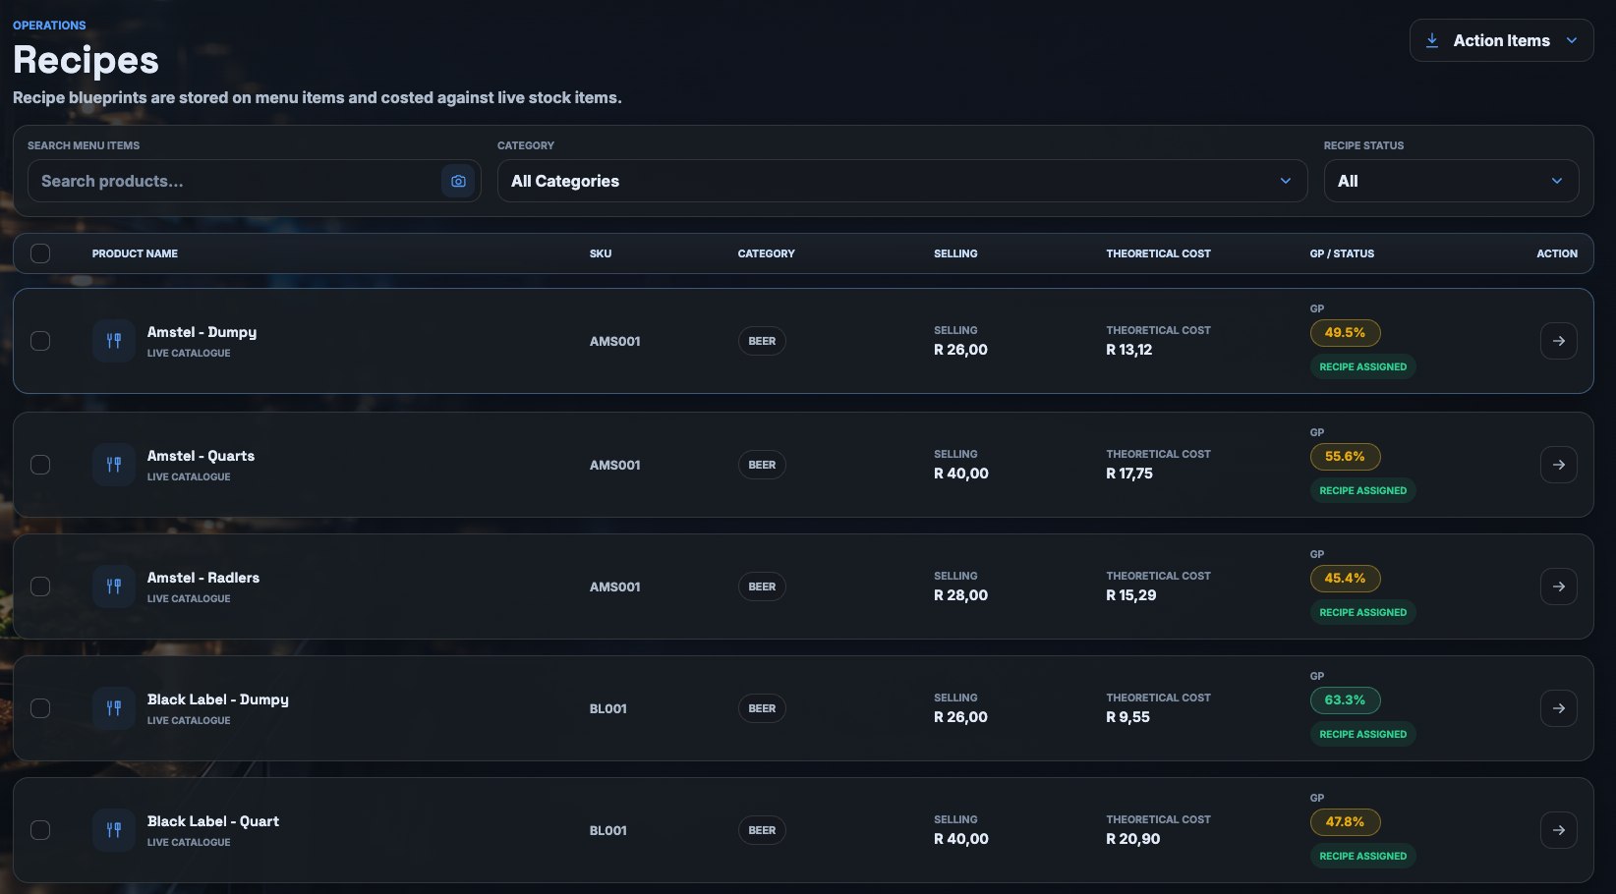This screenshot has height=894, width=1616.
Task: Click the camera scan icon in search box
Action: click(458, 181)
